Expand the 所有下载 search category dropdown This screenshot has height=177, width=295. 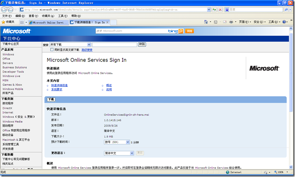[x=89, y=45]
